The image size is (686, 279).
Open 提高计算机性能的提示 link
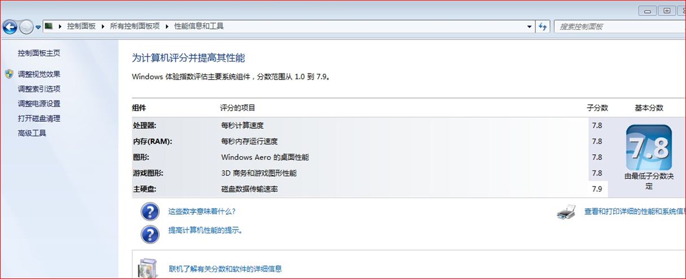pos(205,230)
